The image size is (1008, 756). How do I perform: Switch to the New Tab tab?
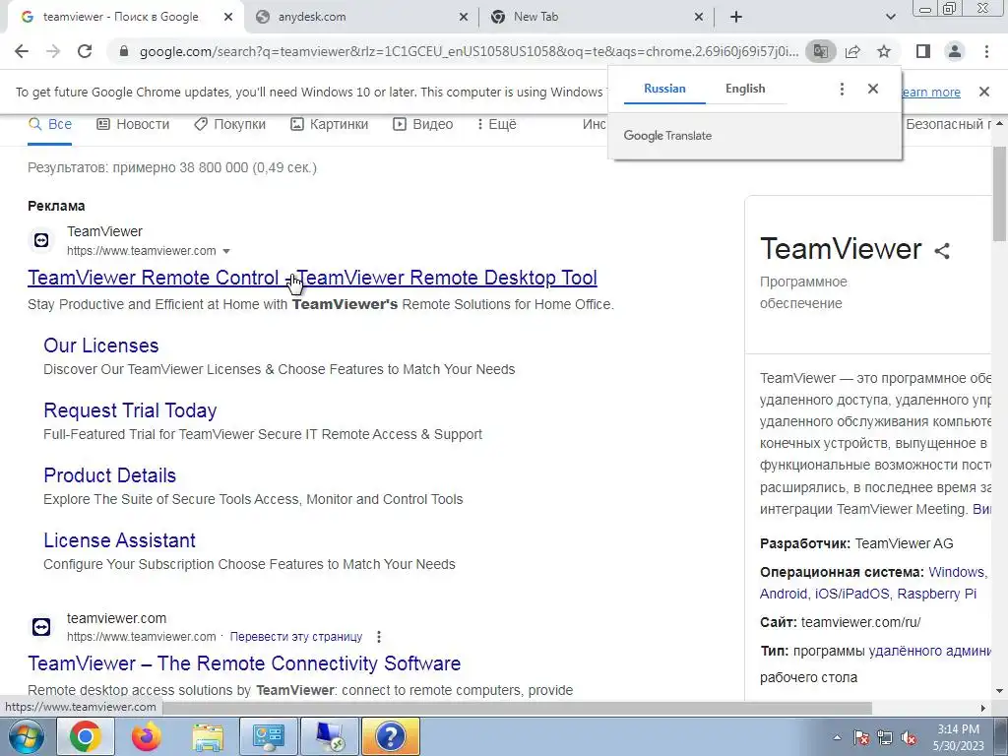tap(596, 18)
